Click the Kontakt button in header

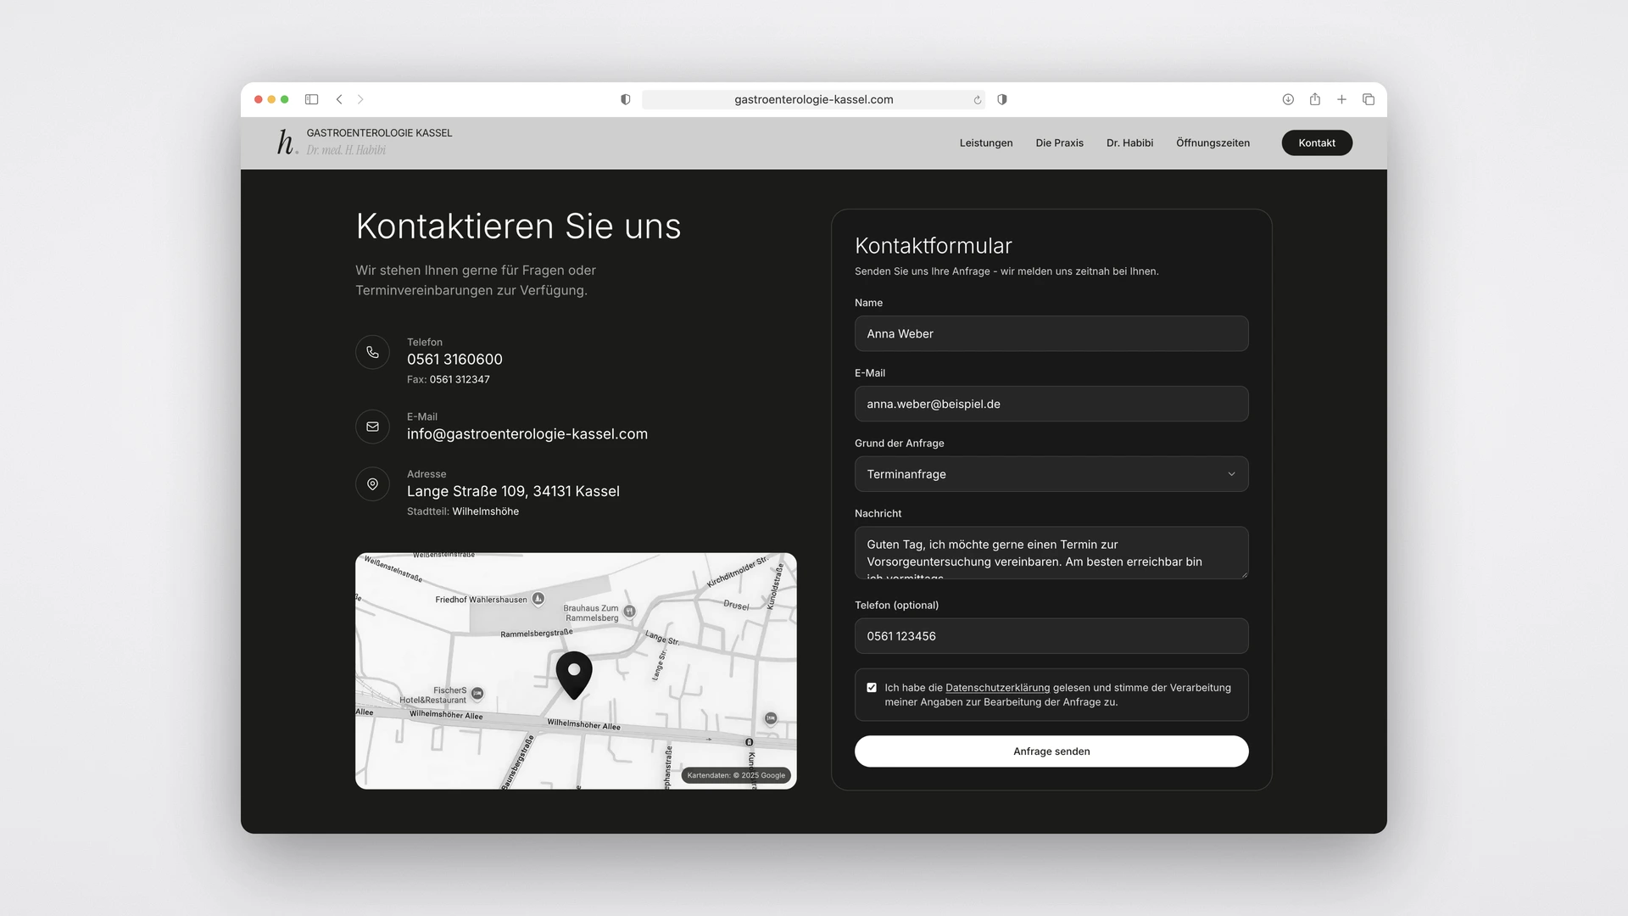pyautogui.click(x=1317, y=142)
